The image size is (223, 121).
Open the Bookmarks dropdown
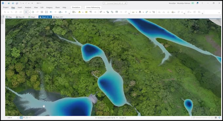61,12
